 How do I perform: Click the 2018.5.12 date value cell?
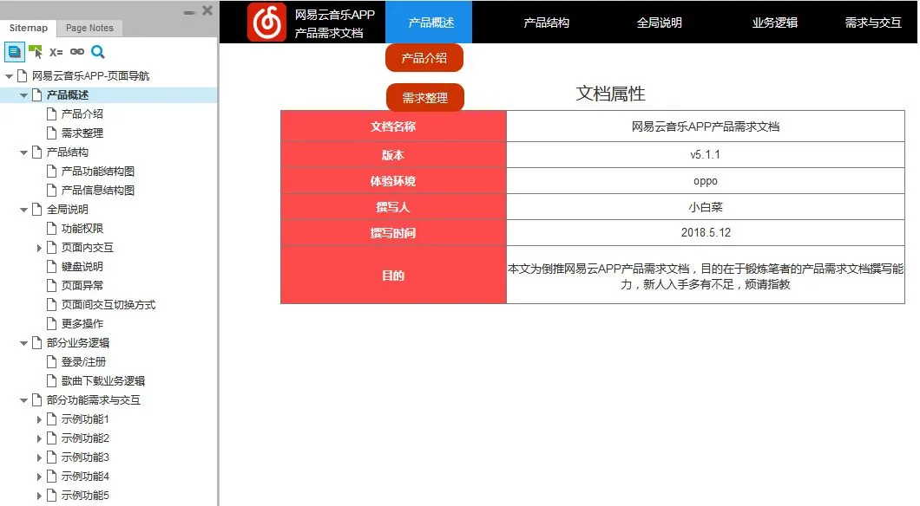pos(706,232)
